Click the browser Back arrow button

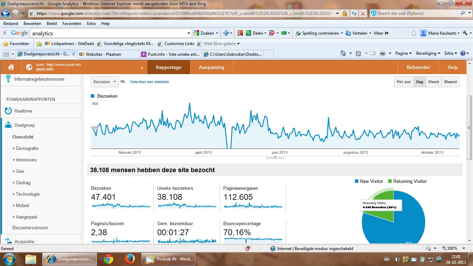5,14
